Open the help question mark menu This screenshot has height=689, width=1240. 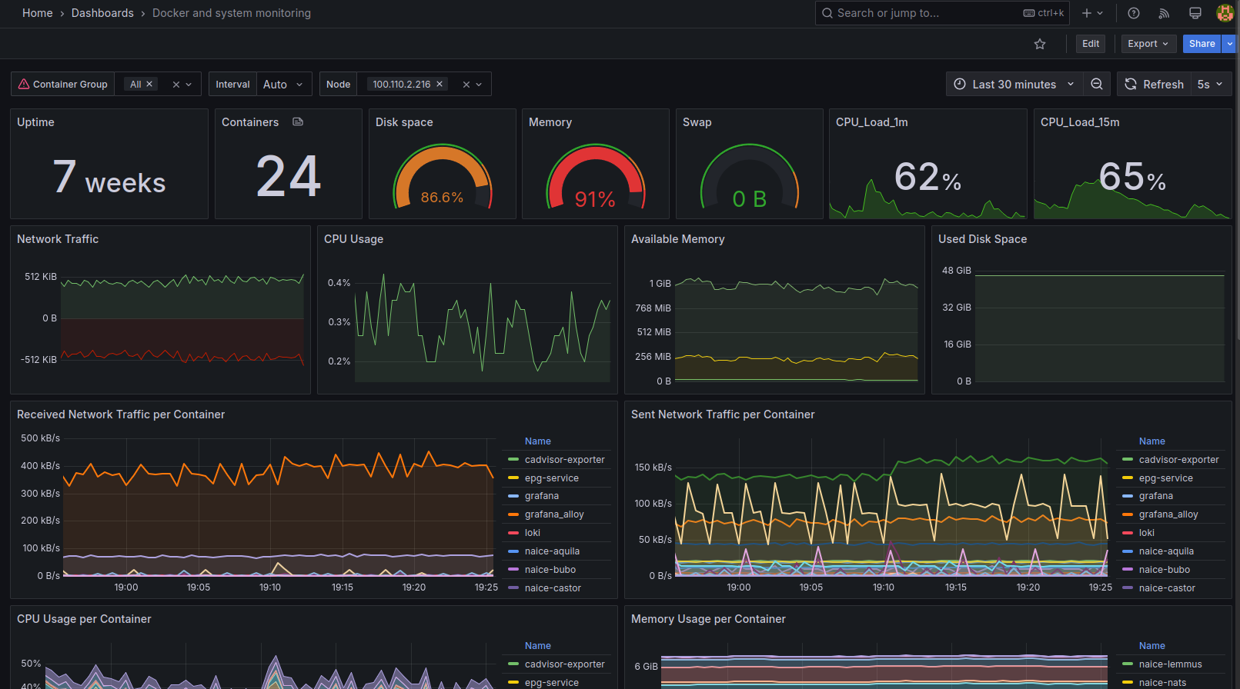1133,13
